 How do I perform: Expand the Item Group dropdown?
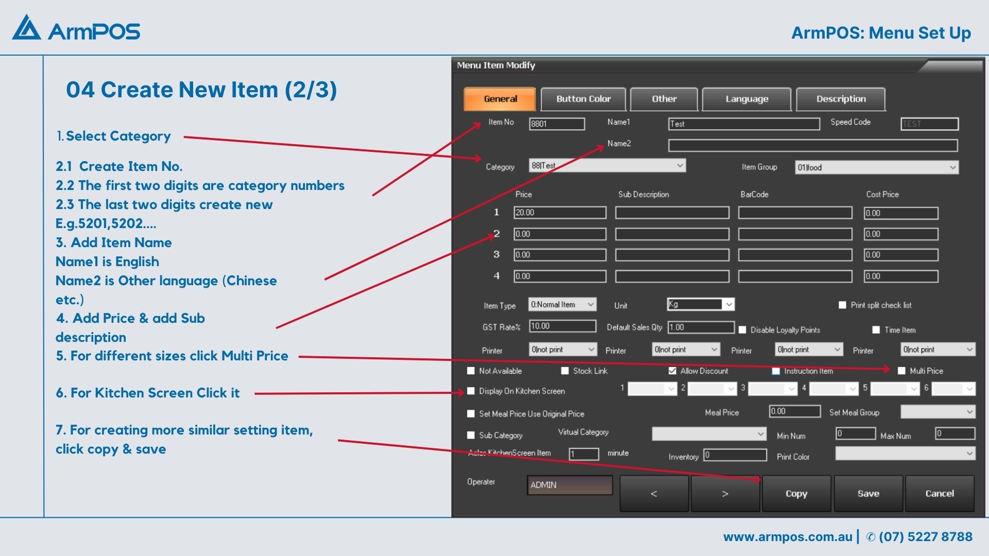coord(952,167)
